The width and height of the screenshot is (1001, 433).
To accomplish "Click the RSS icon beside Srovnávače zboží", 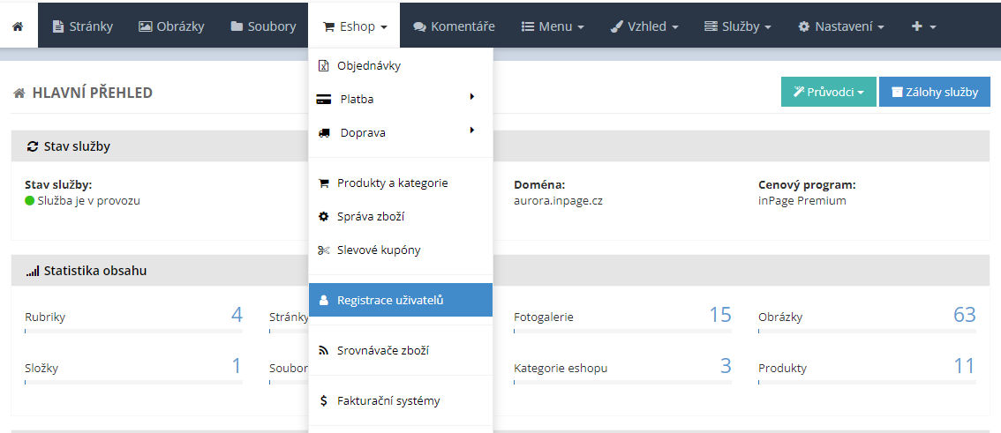I will click(323, 351).
